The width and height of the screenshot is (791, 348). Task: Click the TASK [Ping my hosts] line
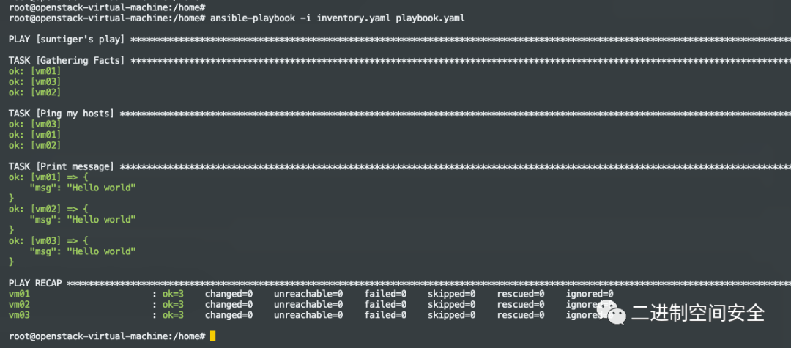pyautogui.click(x=62, y=114)
